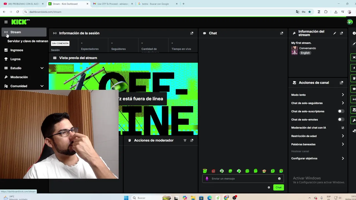Click the SIN CONEXIÓN status badge
Image resolution: width=356 pixels, height=200 pixels.
60,43
